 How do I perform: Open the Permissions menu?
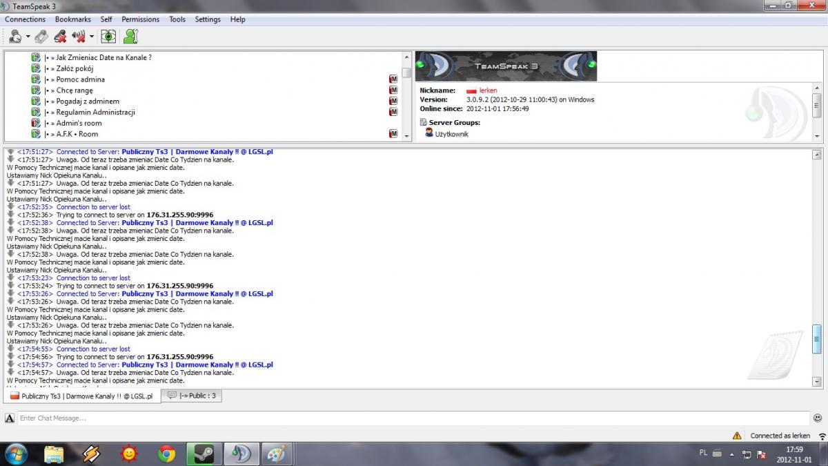click(x=140, y=19)
